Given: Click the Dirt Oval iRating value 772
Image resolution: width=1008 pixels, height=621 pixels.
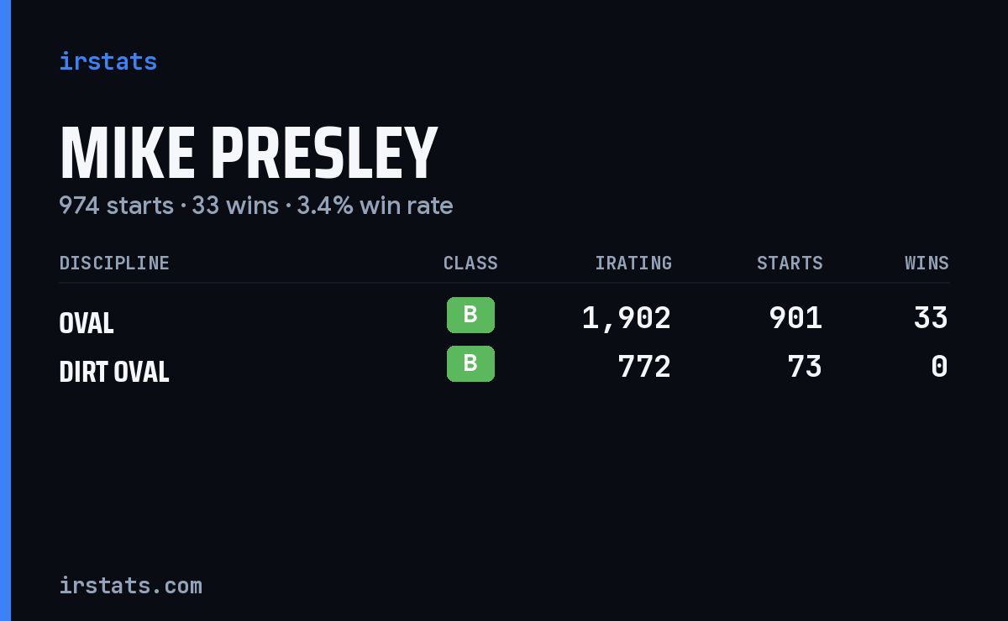Looking at the screenshot, I should [644, 367].
